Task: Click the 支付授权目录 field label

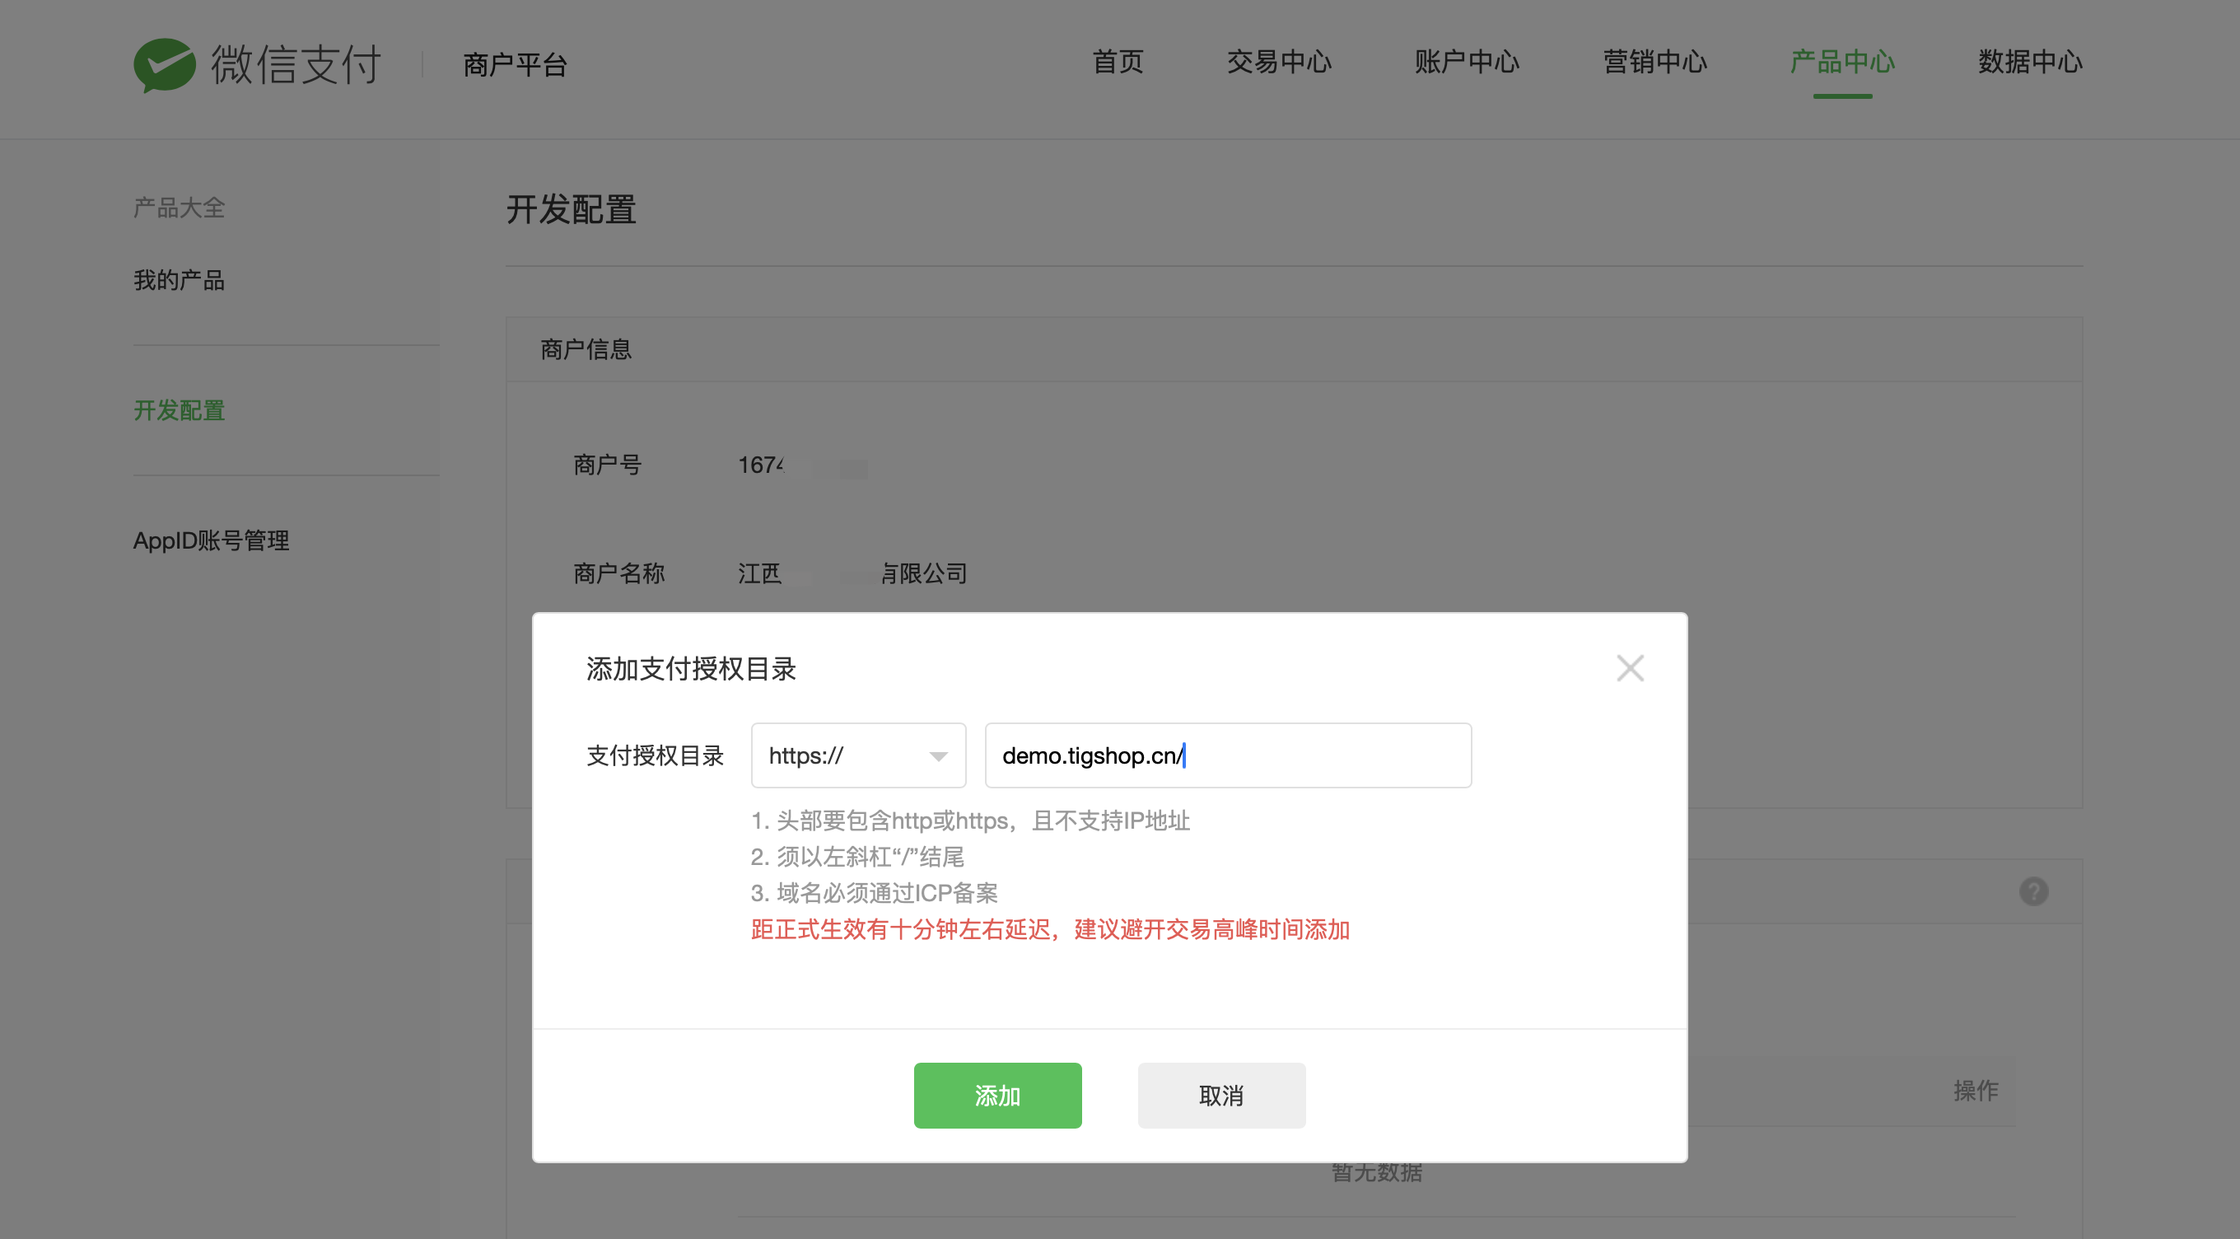Action: coord(656,756)
